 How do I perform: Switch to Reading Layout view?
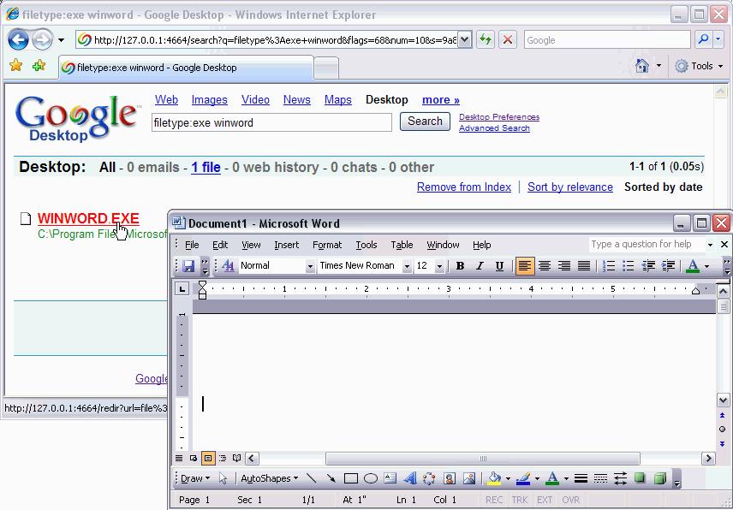click(x=237, y=458)
